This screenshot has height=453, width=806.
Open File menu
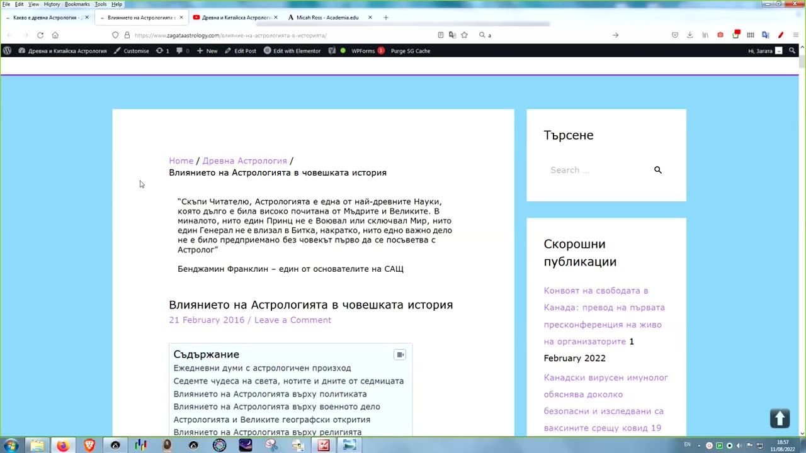(6, 4)
